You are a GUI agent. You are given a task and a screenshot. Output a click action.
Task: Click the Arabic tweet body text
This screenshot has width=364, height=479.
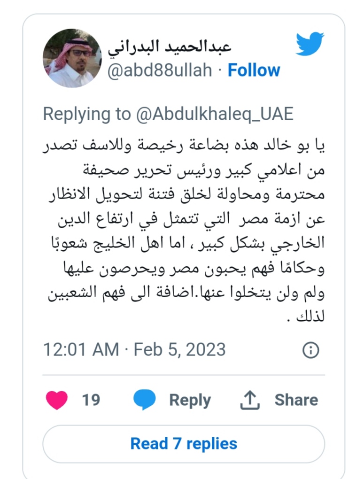pos(184,231)
